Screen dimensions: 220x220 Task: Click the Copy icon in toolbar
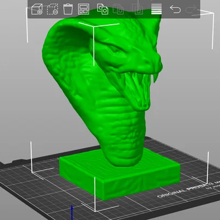pyautogui.click(x=103, y=9)
